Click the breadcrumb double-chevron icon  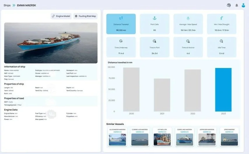tap(14, 5)
